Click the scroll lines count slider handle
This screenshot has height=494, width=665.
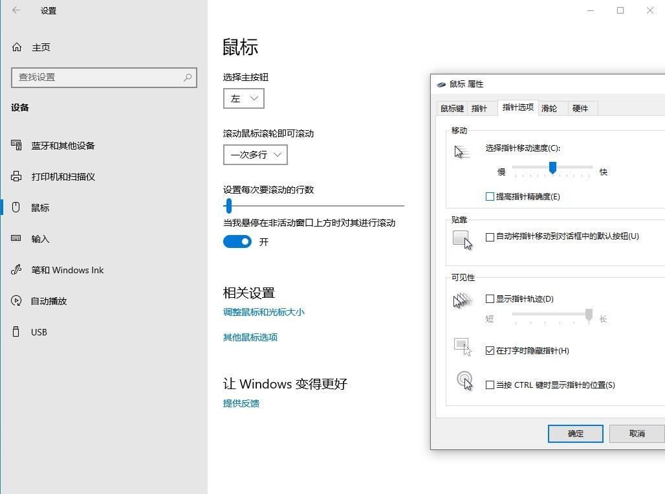tap(229, 206)
